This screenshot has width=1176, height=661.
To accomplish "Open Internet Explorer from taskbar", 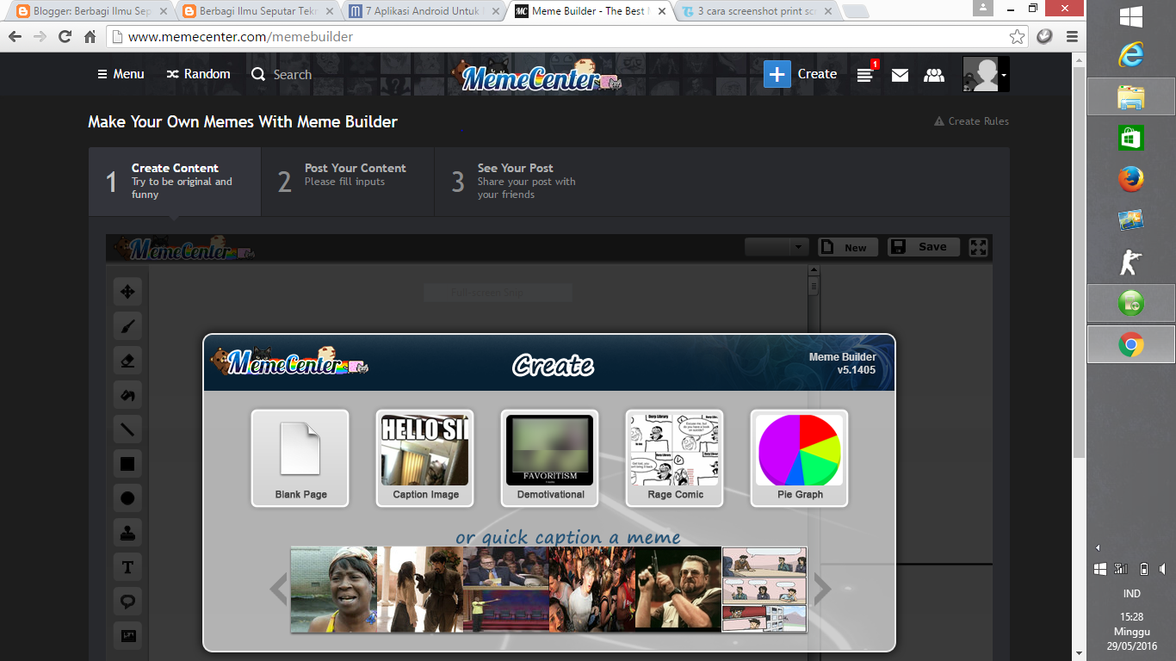I will coord(1131,54).
